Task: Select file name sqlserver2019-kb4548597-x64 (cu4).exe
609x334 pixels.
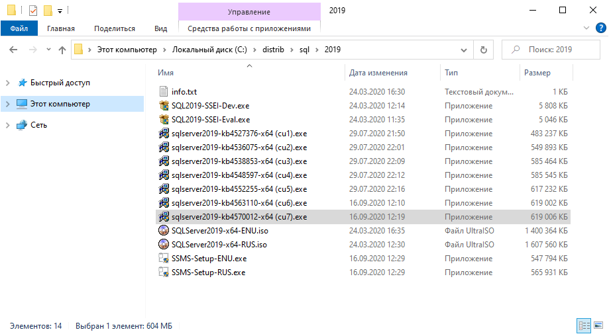Action: (x=239, y=175)
